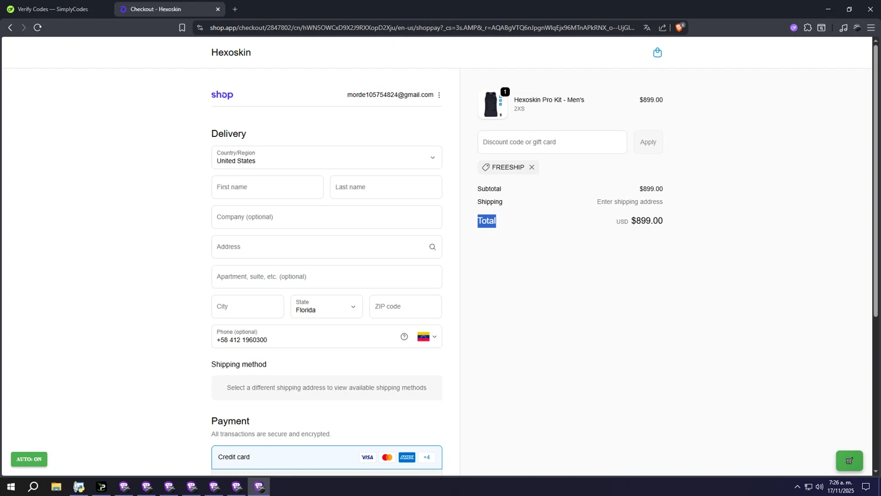The width and height of the screenshot is (881, 496).
Task: Open the three-dot menu beside the email
Action: [x=439, y=95]
